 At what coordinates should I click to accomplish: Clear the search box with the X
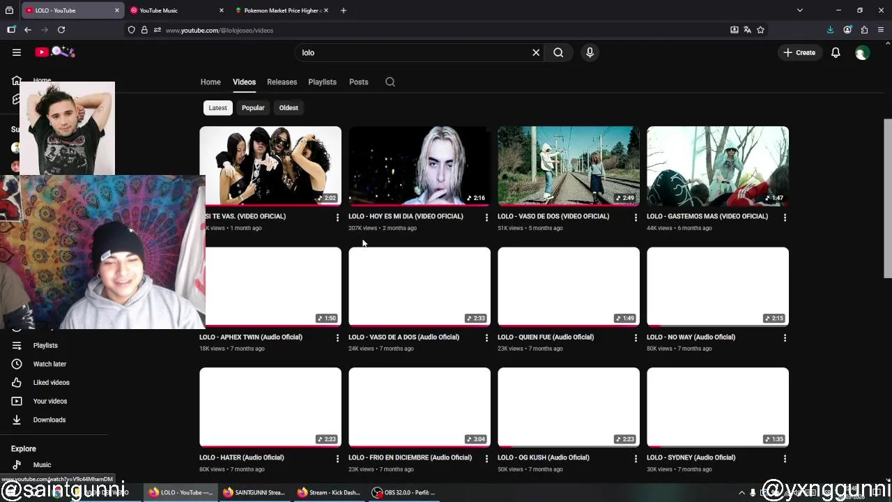point(536,52)
